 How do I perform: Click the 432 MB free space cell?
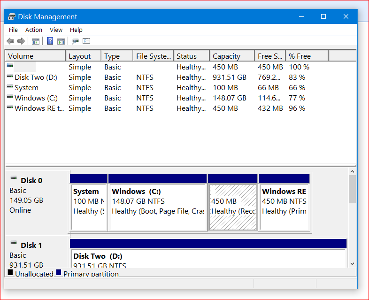pyautogui.click(x=270, y=108)
